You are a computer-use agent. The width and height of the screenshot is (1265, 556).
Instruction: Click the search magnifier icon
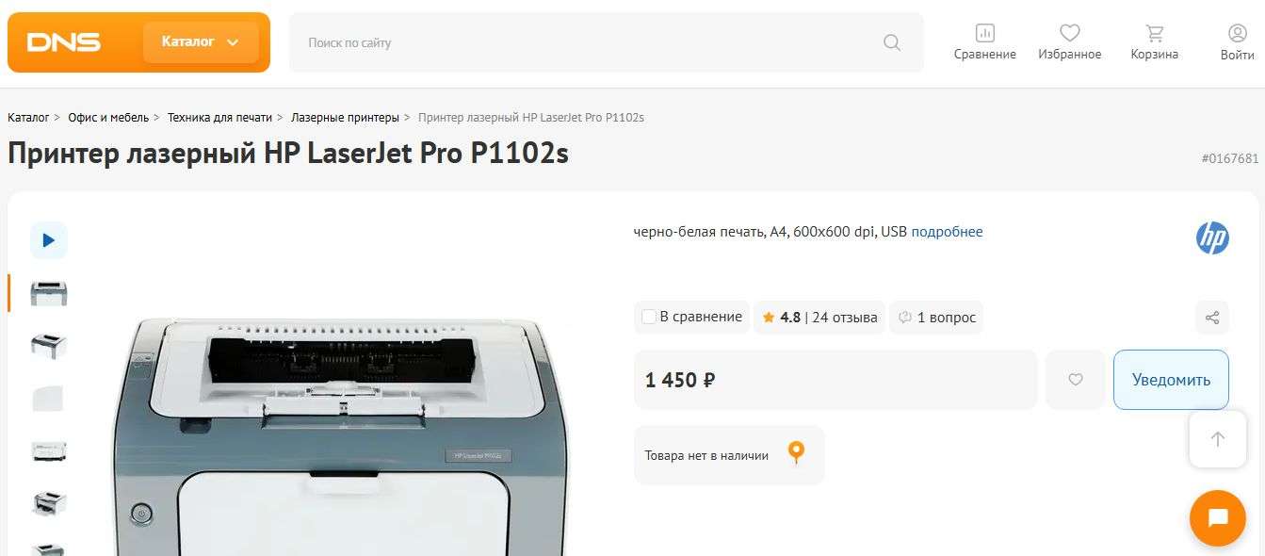point(892,42)
